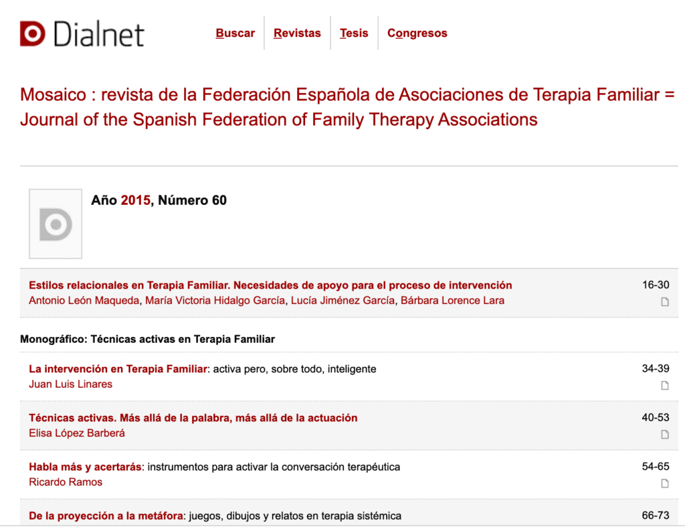
Task: Open article Estilos relacionales en Terapia Familiar
Action: point(270,285)
